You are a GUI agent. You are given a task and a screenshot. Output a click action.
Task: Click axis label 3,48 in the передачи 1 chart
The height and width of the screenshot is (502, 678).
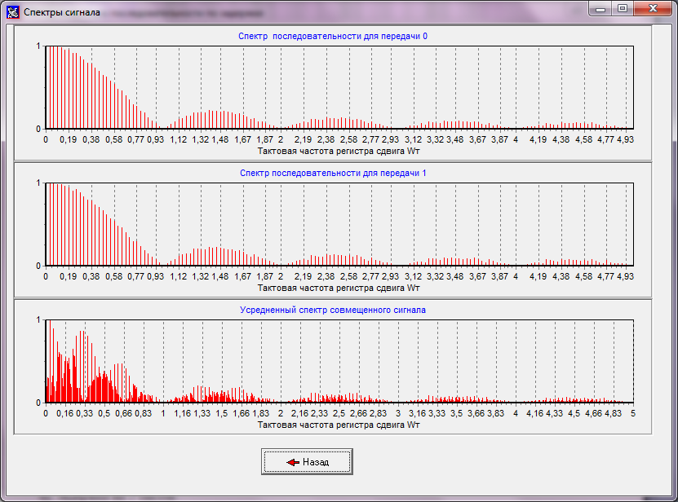pos(455,276)
